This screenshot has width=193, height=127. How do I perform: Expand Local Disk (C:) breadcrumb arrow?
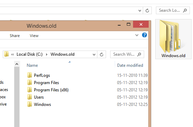pos(47,54)
